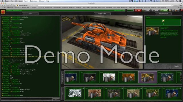Select the blue paint in Your Items
Image resolution: width=183 pixels, height=102 pixels.
pos(72,77)
